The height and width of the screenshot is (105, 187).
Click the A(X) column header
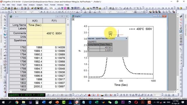click(35, 21)
